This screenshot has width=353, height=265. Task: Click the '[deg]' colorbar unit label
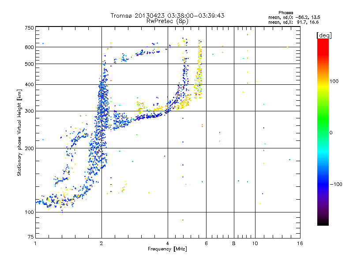pos(324,35)
